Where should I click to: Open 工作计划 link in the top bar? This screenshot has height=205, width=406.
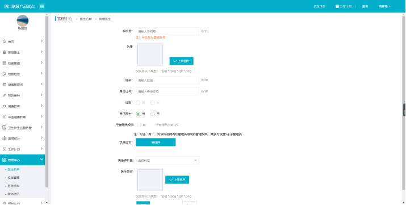345,6
